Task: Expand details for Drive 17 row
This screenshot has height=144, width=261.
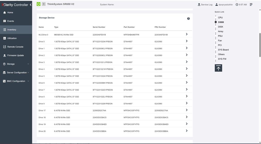Action: 187,110
